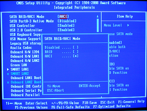Image resolution: width=147 pixels, height=111 pixels.
Task: Click the popup title SATA RAID/AHCI Mode
Action: [x=62, y=39]
